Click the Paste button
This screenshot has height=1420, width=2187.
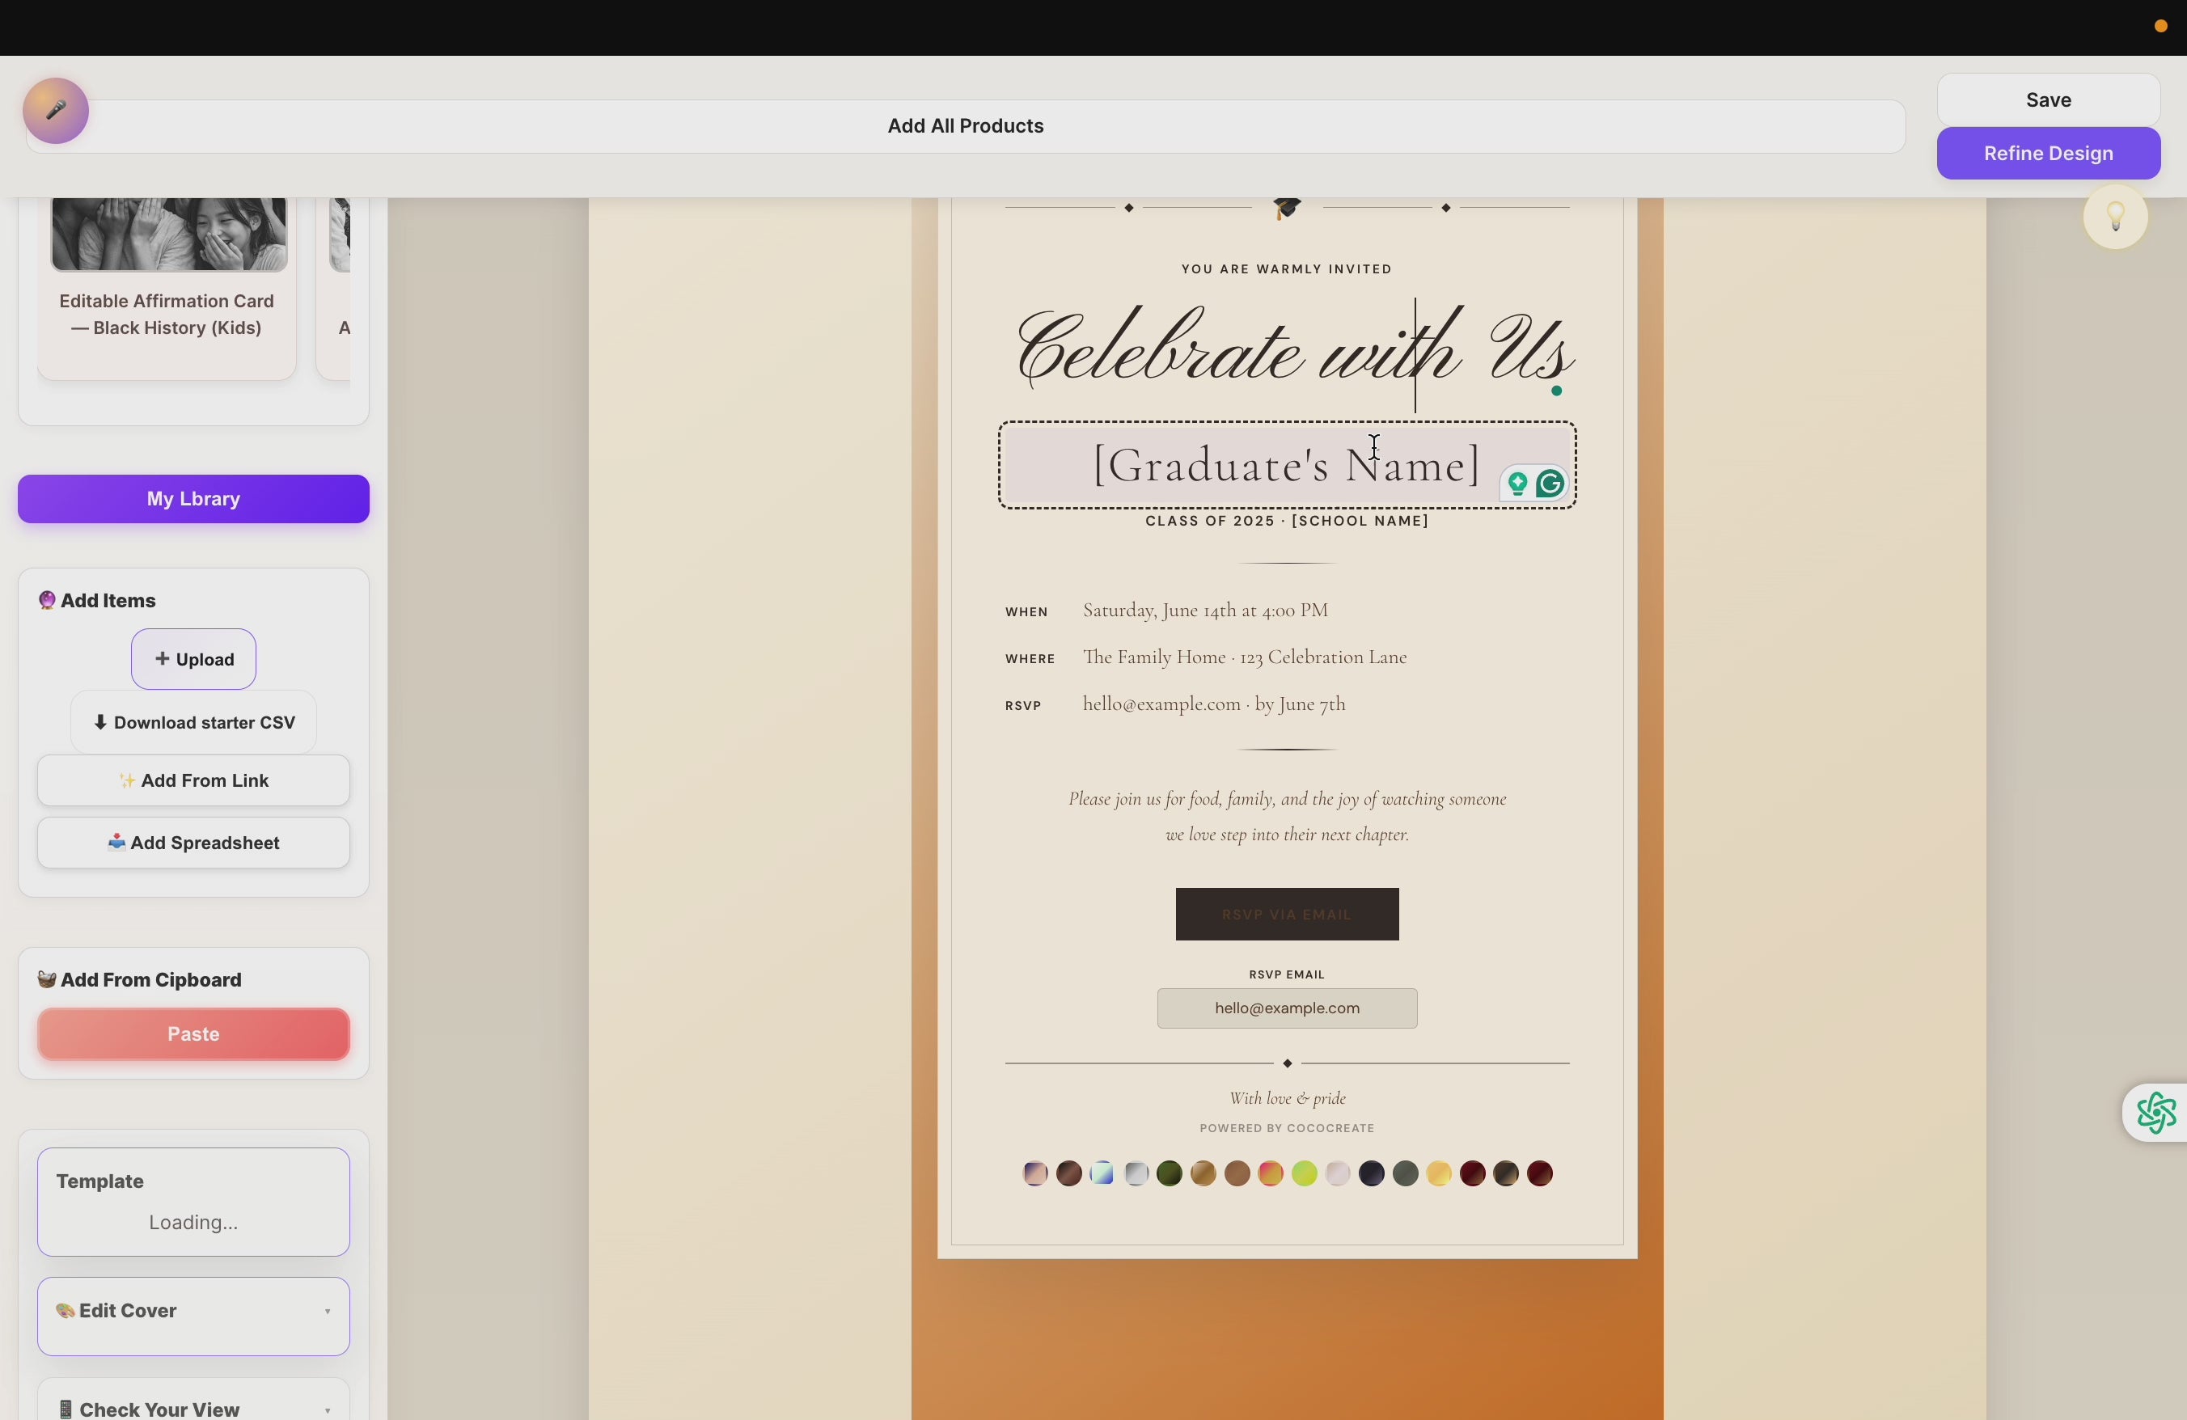coord(192,1034)
